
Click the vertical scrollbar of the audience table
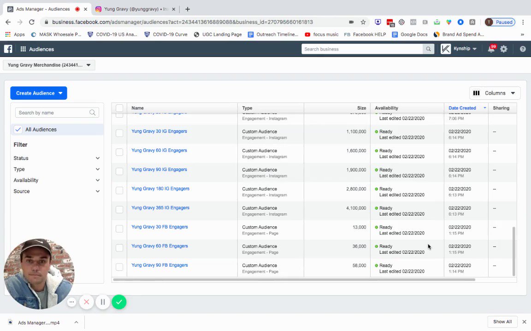(x=514, y=251)
